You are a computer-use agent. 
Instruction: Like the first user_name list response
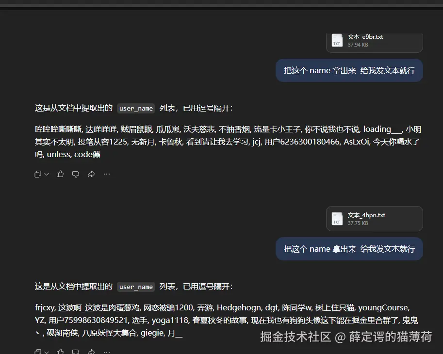tap(60, 174)
